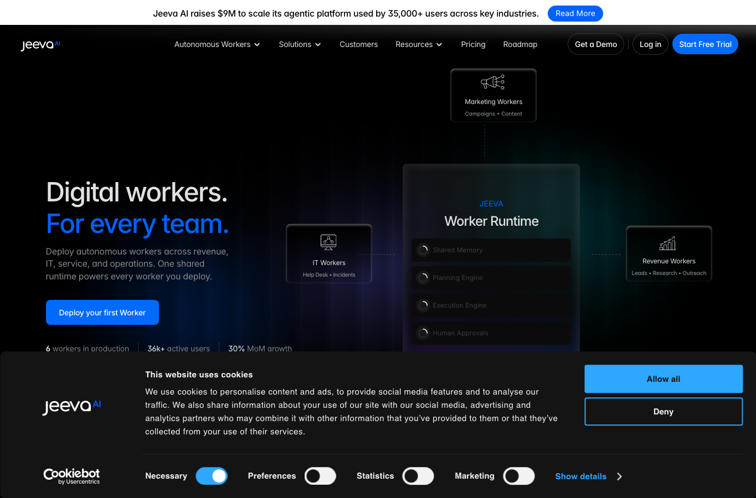
Task: Click Deploy your first Worker button
Action: point(102,313)
